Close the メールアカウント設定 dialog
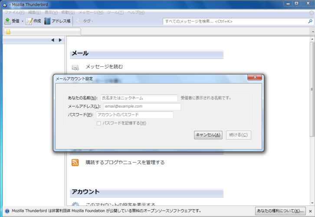 coord(255,77)
